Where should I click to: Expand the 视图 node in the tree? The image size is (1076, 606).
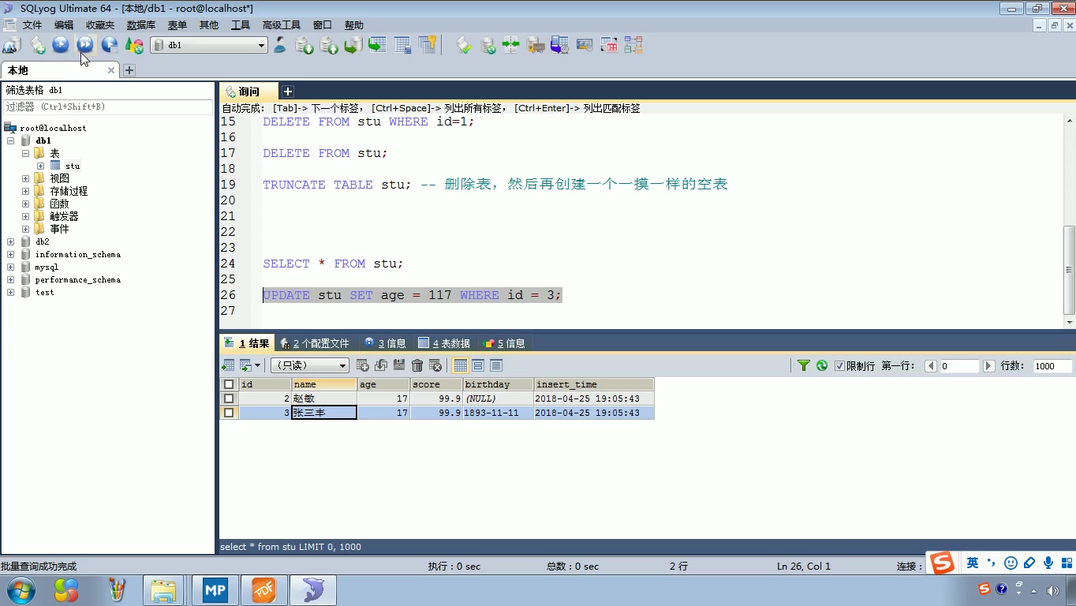click(x=24, y=178)
